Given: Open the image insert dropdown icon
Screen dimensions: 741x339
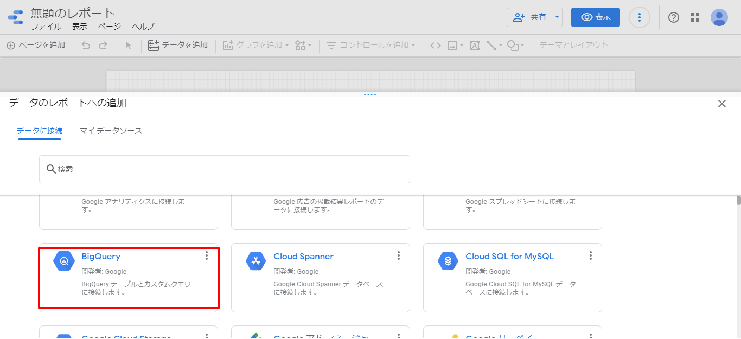Looking at the screenshot, I should click(x=455, y=46).
